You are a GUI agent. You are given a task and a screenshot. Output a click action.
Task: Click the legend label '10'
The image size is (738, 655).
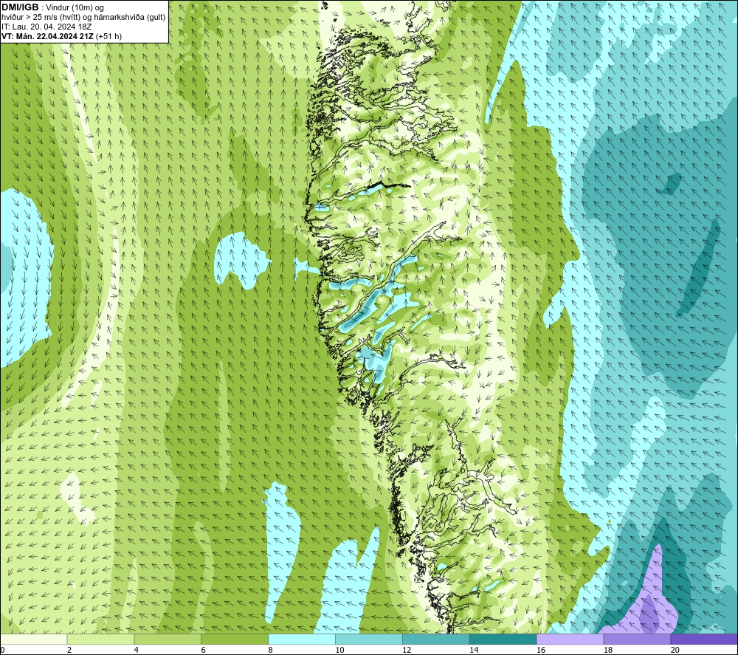[x=339, y=650]
